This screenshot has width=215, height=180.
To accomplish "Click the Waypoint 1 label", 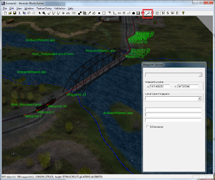I will pyautogui.click(x=46, y=112).
